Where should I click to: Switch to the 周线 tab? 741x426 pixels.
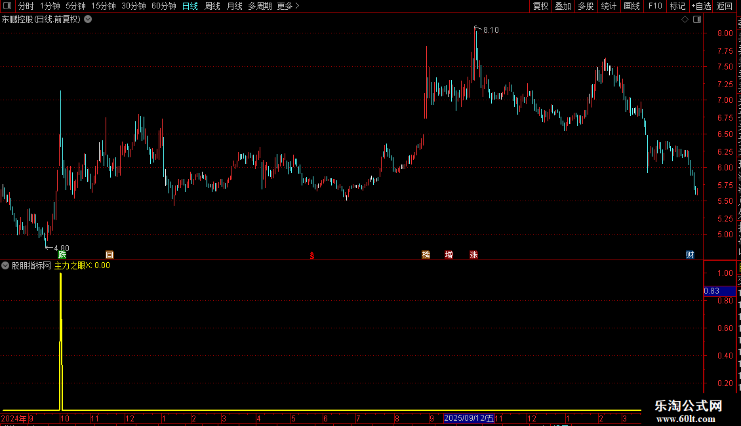[x=212, y=6]
